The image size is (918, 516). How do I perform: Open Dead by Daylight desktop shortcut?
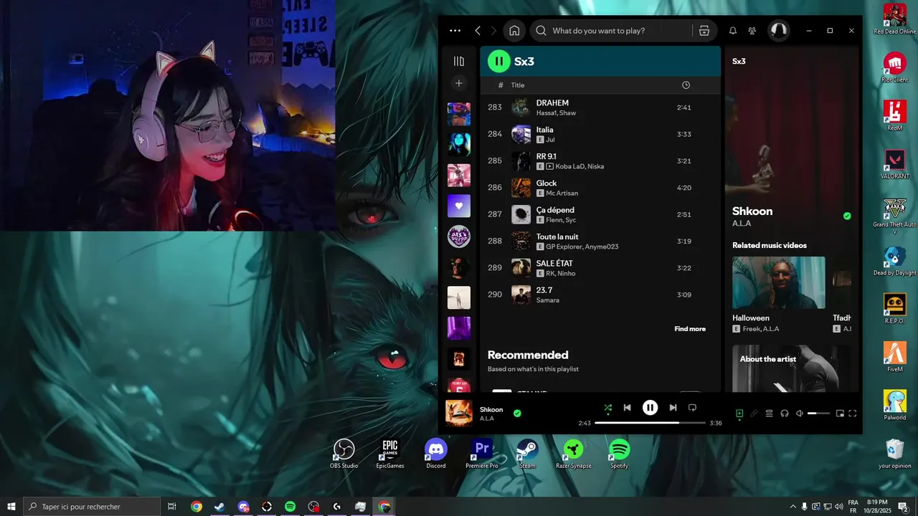coord(895,261)
